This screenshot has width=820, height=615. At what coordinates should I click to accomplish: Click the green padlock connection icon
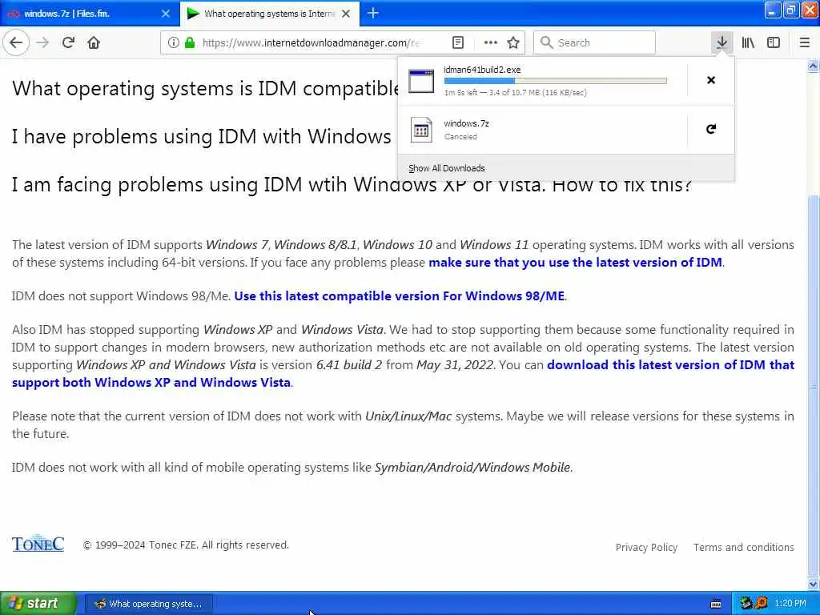[190, 43]
